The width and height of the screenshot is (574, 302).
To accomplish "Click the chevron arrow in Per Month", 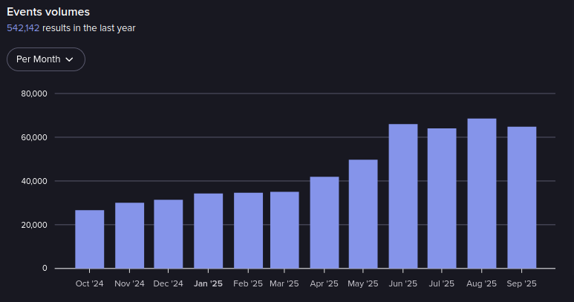I will point(70,59).
